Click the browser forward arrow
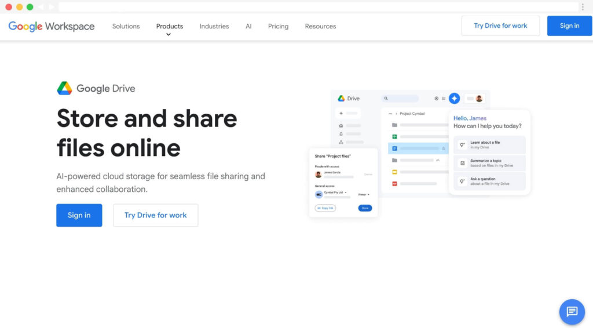 pos(52,7)
